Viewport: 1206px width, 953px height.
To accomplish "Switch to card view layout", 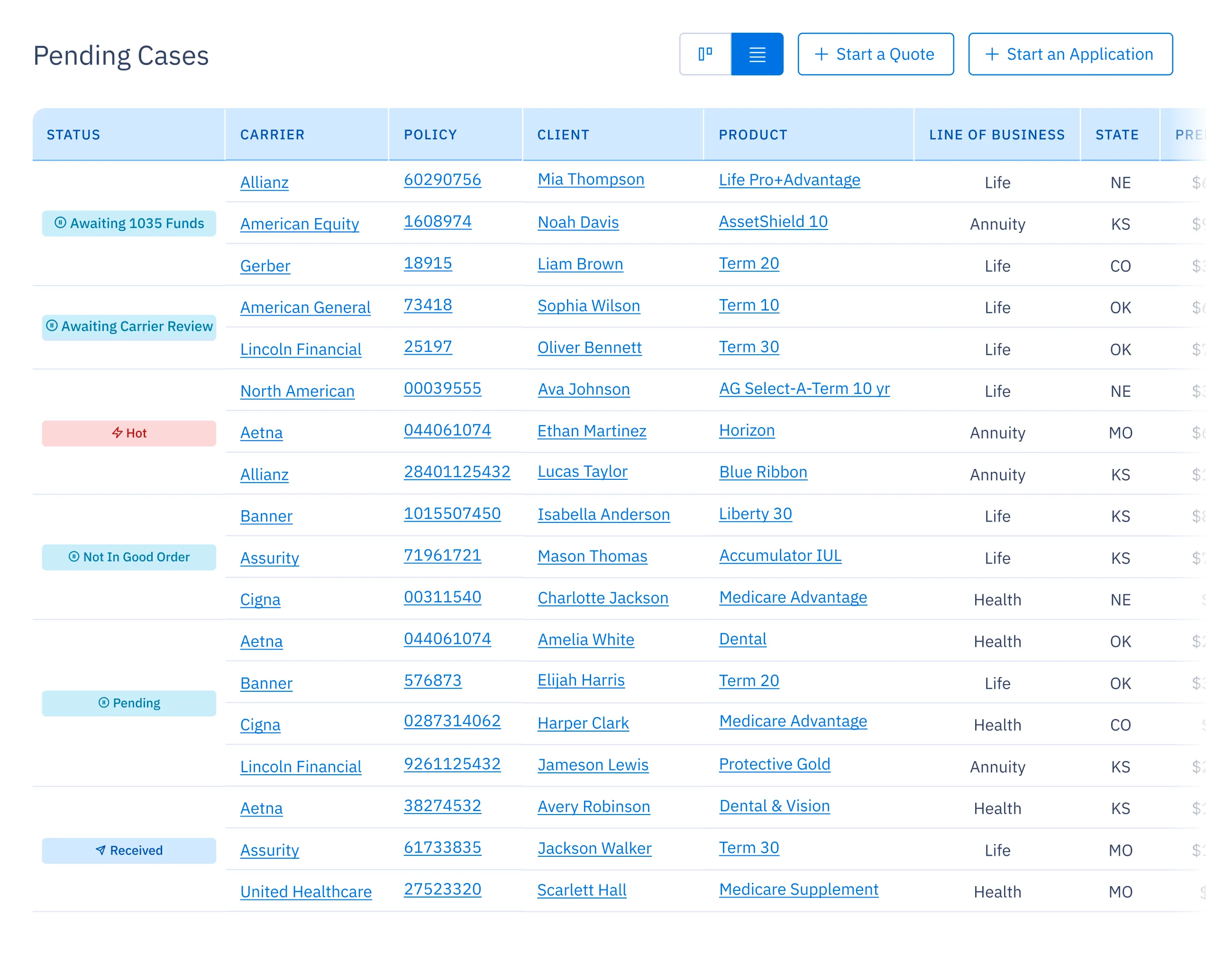I will tap(706, 54).
